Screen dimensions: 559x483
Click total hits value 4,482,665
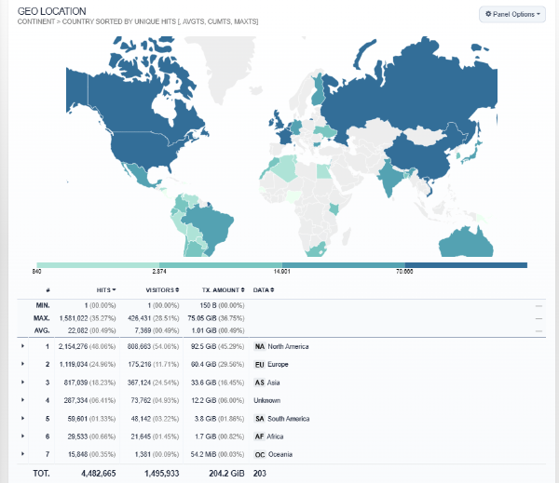[99, 474]
